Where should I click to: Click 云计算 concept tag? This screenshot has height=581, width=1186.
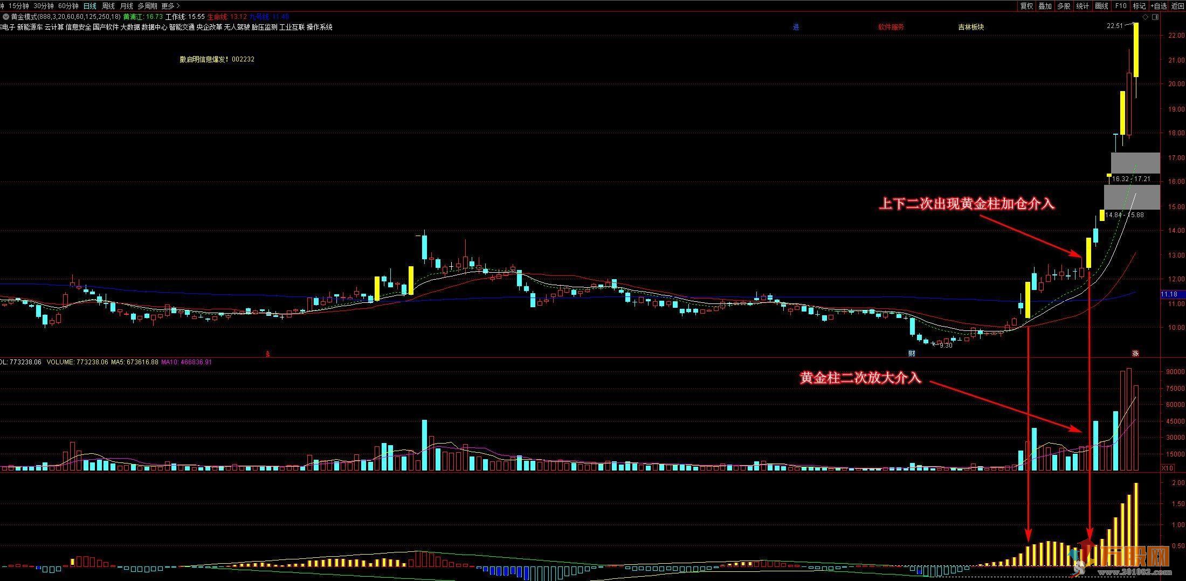tap(54, 27)
